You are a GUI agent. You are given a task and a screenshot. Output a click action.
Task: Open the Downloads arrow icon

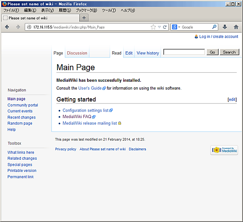click(225, 27)
